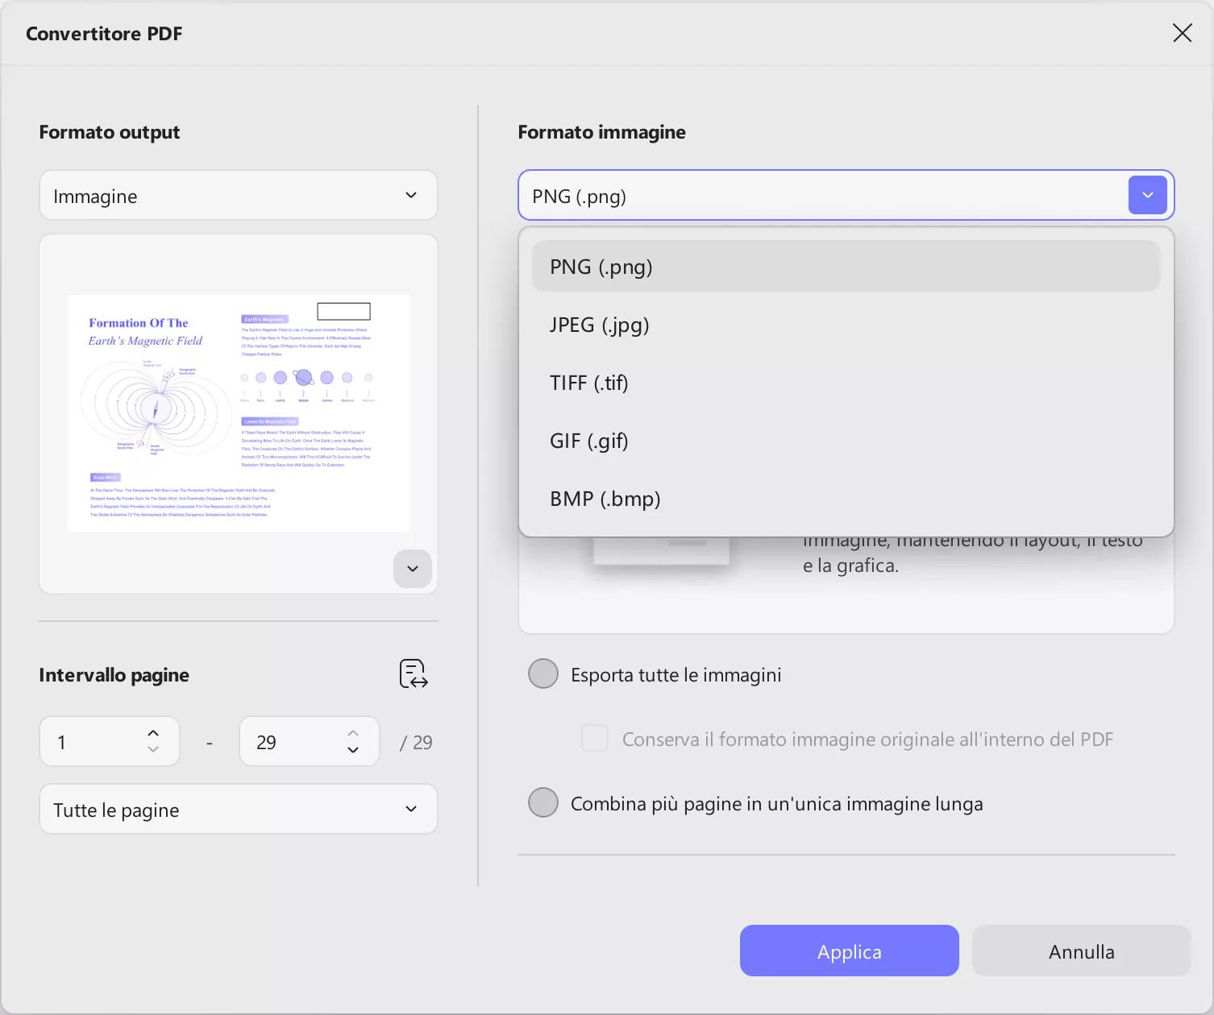Click the page range settings icon beside Intervallo pagine
This screenshot has height=1015, width=1214.
point(412,674)
